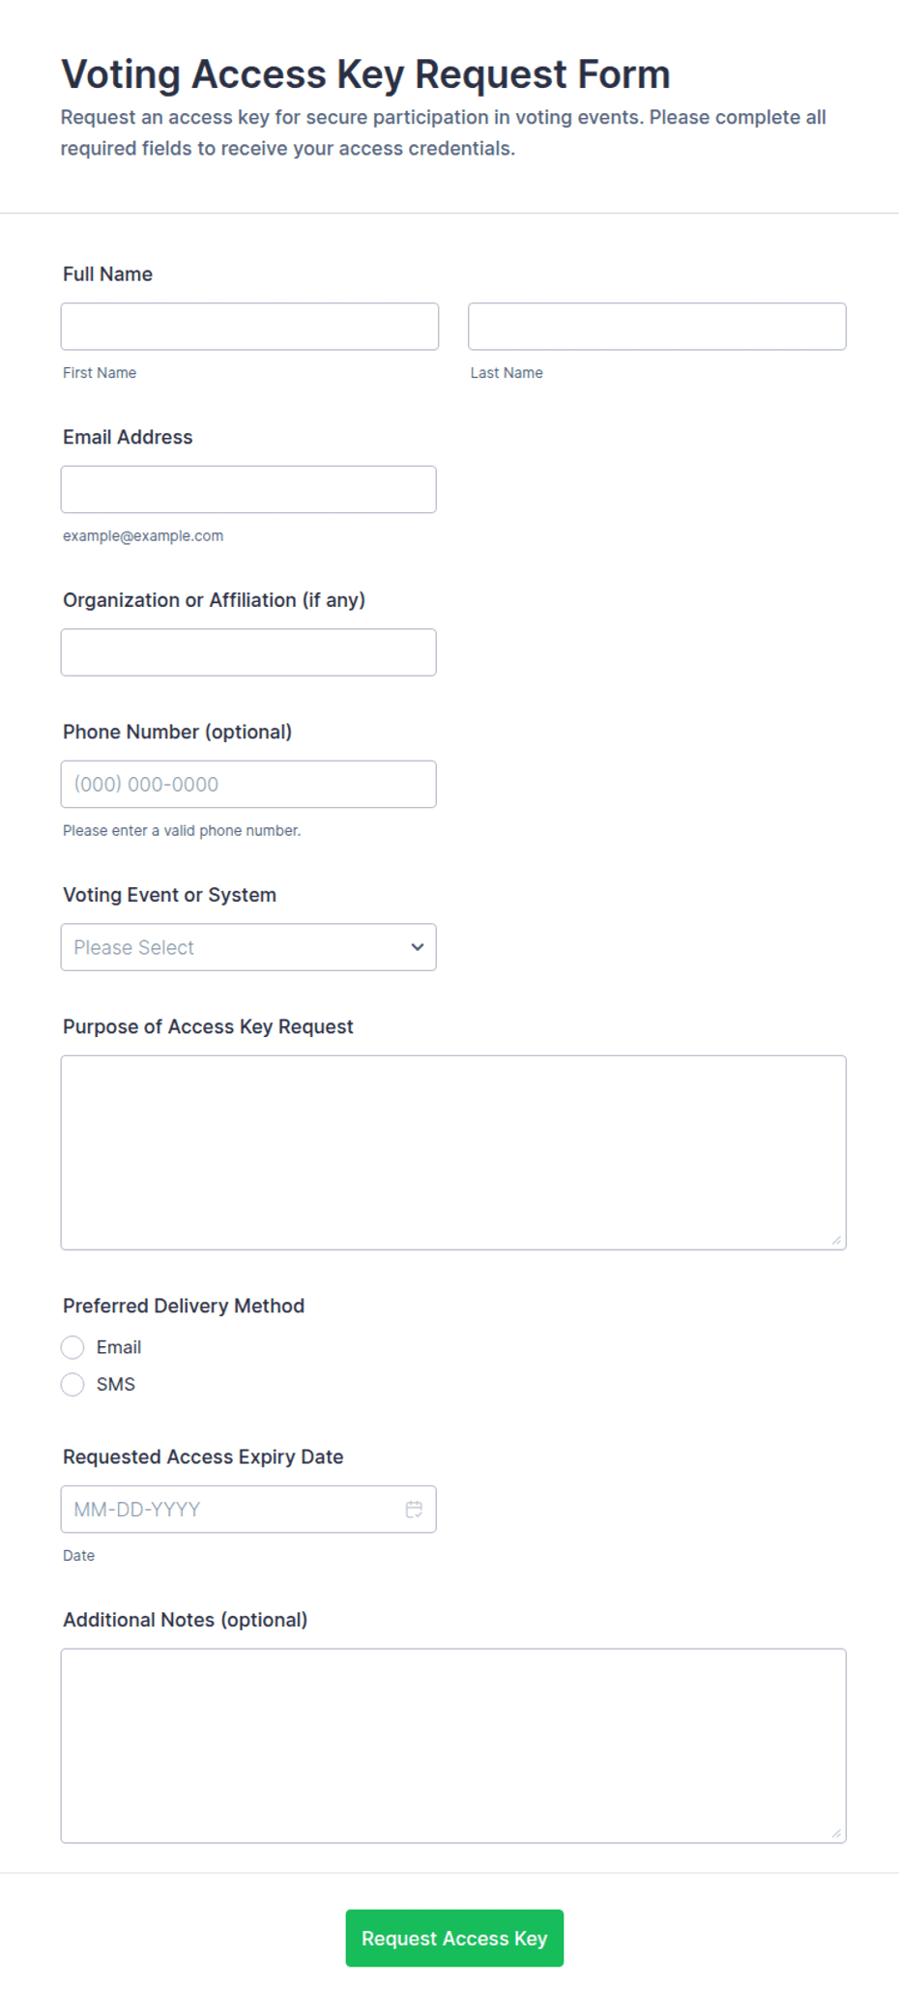899x2014 pixels.
Task: Click the Email radio label text
Action: click(119, 1347)
